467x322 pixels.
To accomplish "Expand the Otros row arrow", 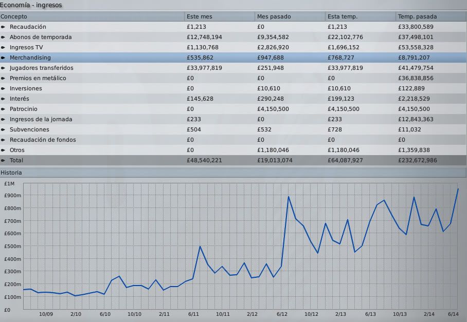I will tap(3, 150).
